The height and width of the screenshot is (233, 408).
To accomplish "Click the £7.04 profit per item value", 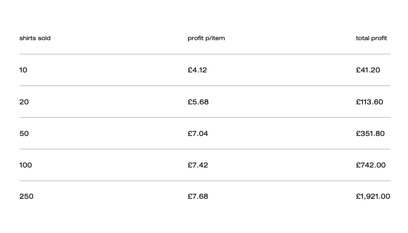I will click(x=198, y=133).
